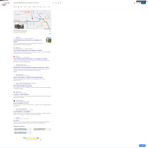148x148 pixels.
Task: Click the blue Translate button
Action: (142, 146)
